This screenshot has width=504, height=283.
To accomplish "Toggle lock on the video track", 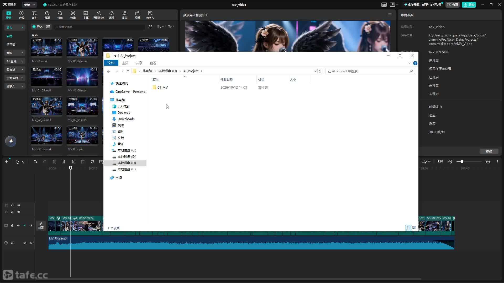I will coord(12,225).
